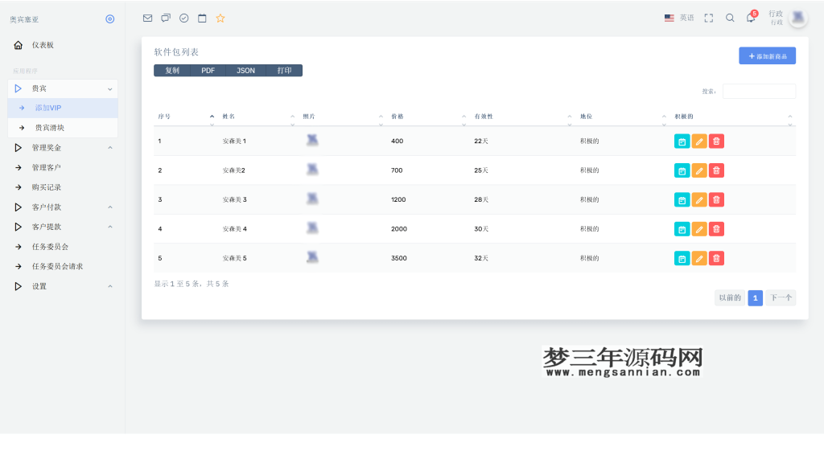Open the user avatar profile menu

click(798, 18)
